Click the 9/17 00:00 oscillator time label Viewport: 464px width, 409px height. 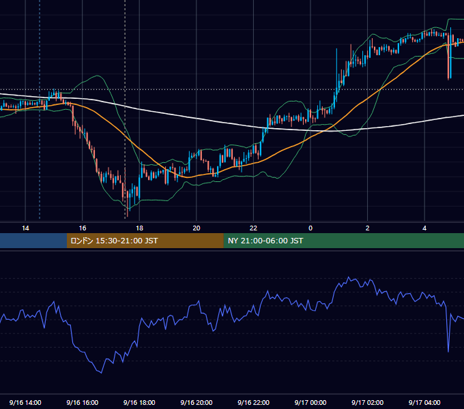[310, 402]
